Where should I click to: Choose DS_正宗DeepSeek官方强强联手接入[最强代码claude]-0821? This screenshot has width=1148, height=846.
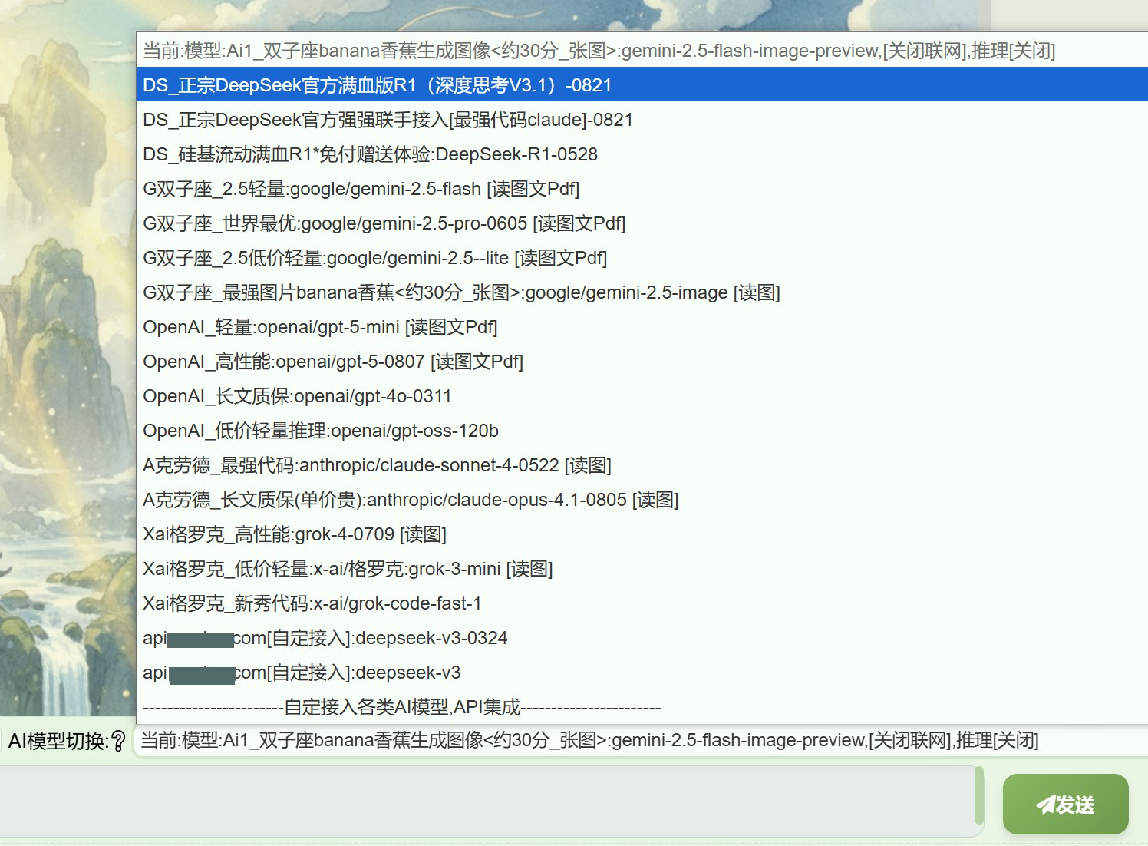(642, 119)
